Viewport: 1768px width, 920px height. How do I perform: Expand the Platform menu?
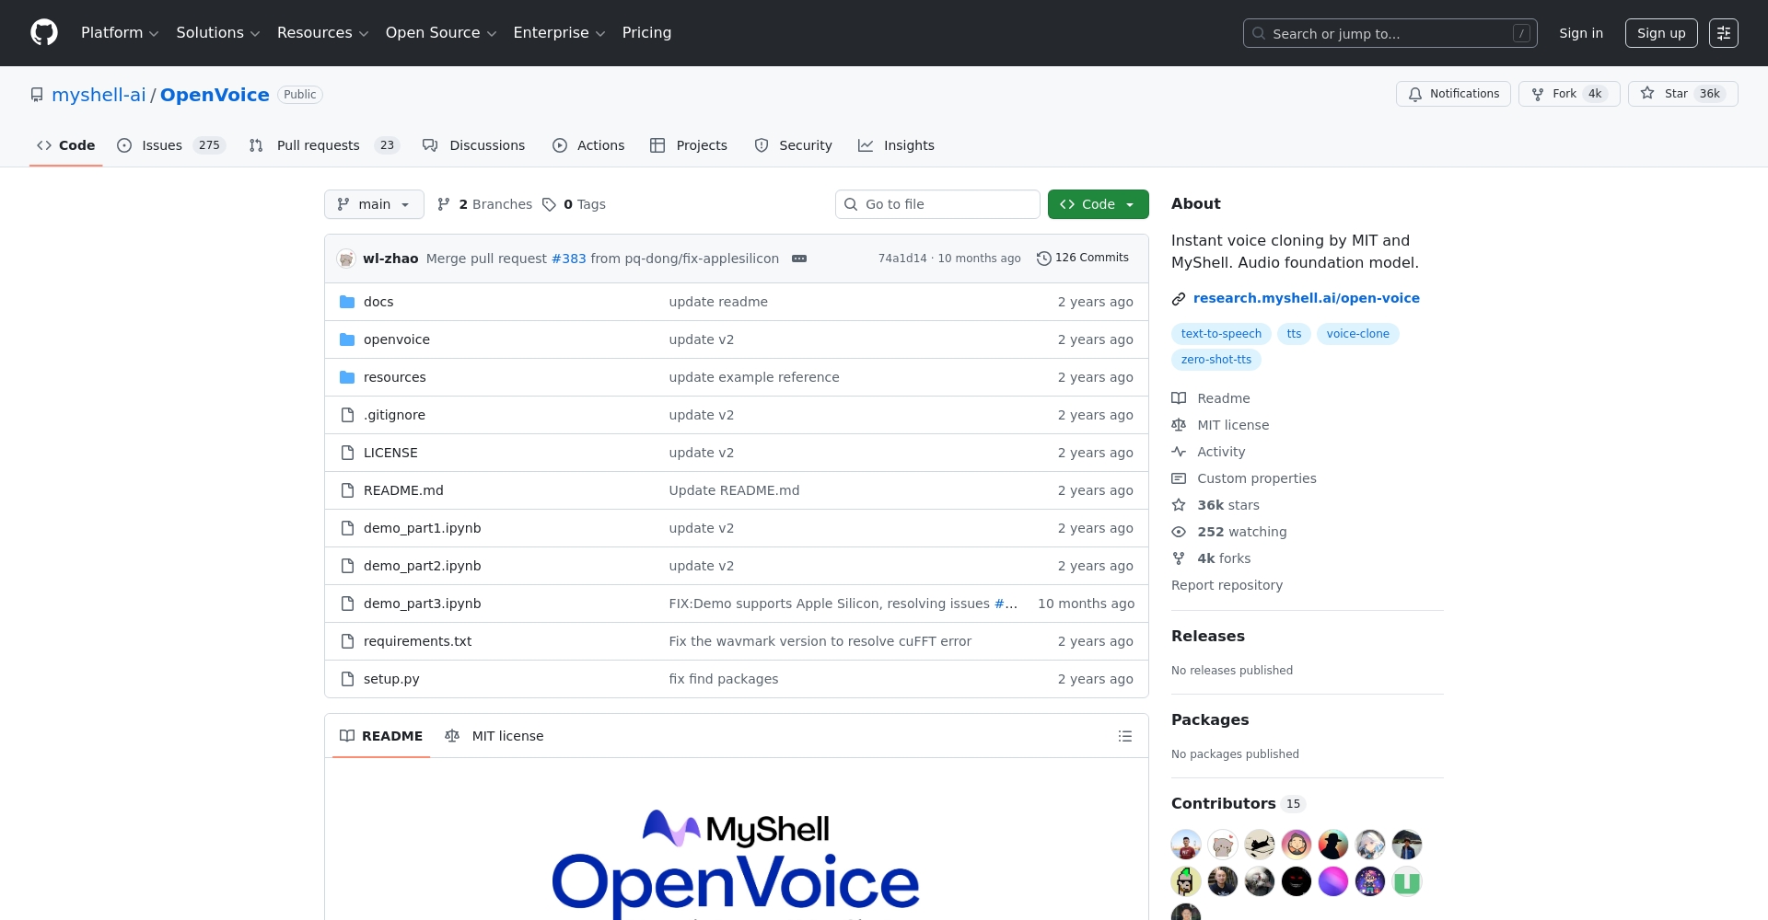(120, 32)
